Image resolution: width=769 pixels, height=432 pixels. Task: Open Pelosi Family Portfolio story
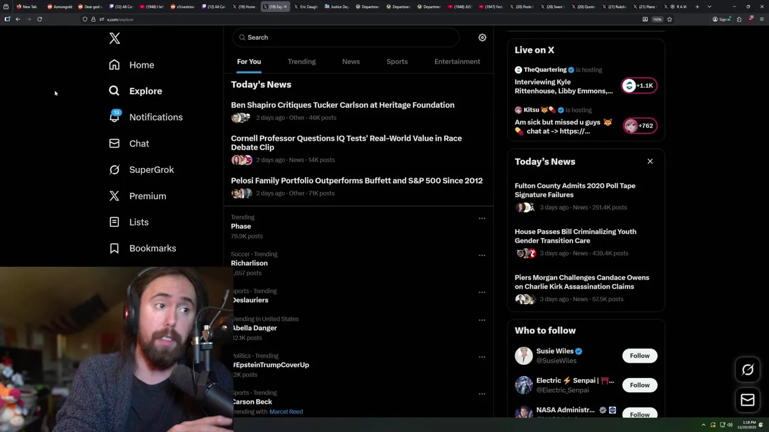357,181
